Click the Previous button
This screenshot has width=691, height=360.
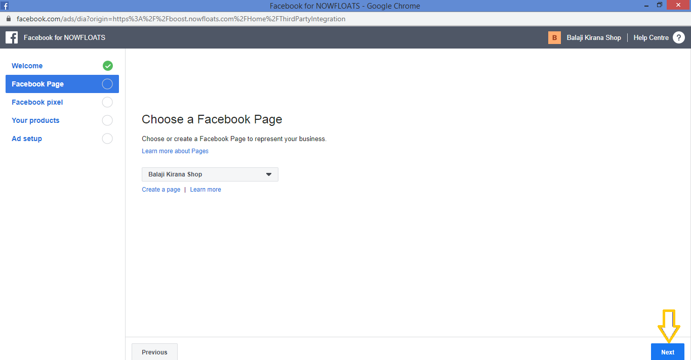[x=154, y=352]
